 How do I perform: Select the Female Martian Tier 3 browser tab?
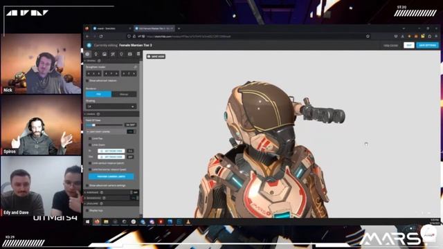click(x=154, y=28)
